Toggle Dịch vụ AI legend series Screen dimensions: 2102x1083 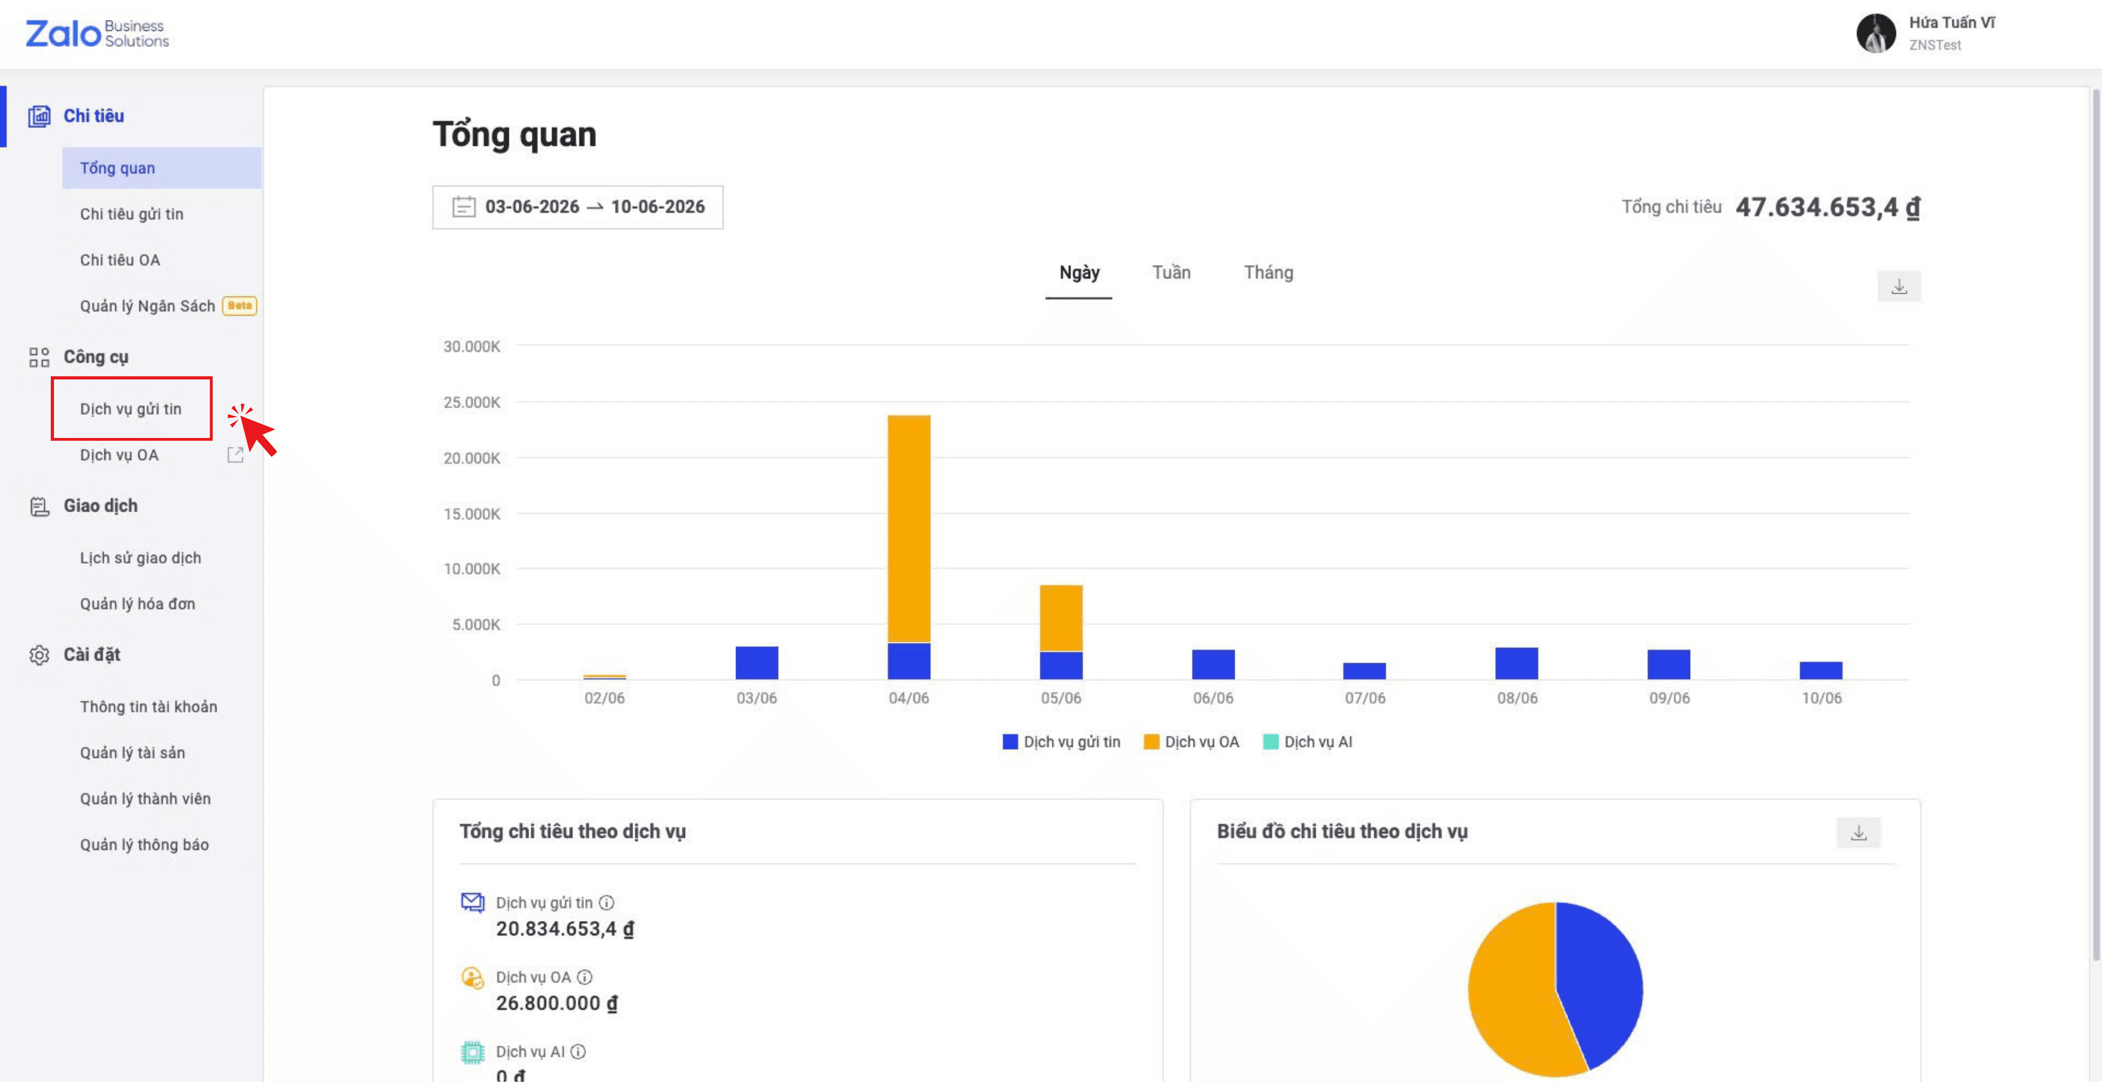coord(1307,742)
